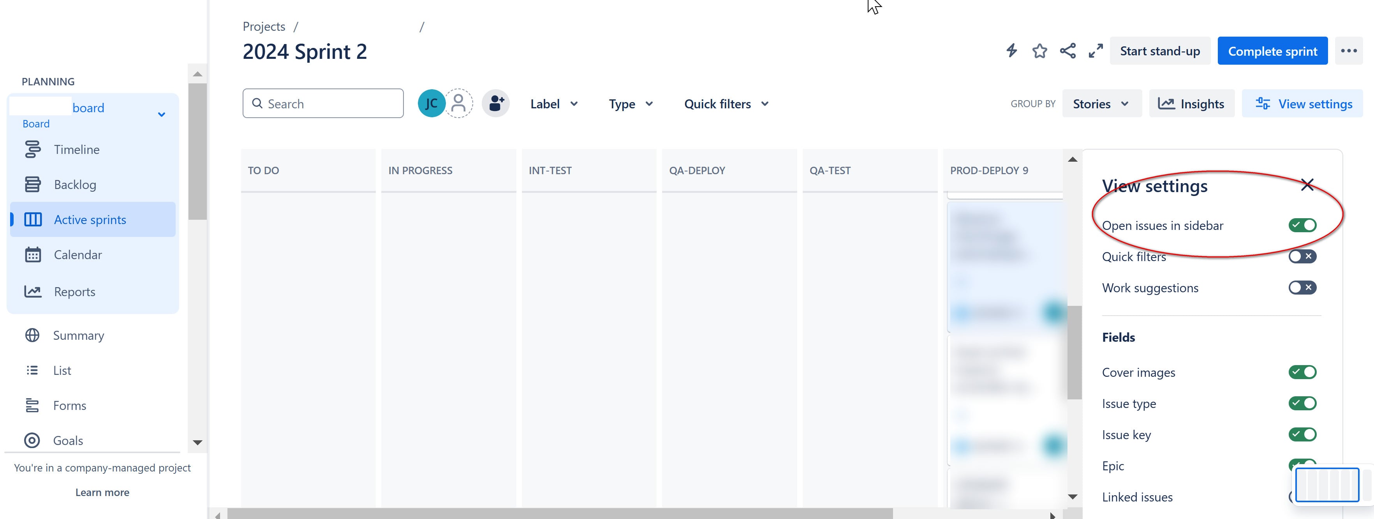Click the Active sprints board icon
Image resolution: width=1374 pixels, height=519 pixels.
(33, 220)
